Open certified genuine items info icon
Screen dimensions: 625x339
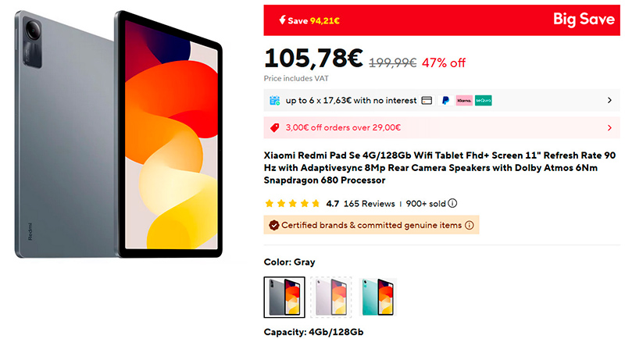470,225
